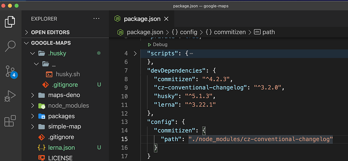Collapse the .husky folder

(x=33, y=53)
